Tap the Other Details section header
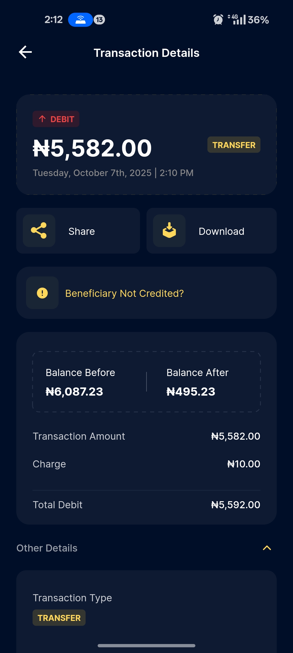The height and width of the screenshot is (653, 293). (x=47, y=548)
